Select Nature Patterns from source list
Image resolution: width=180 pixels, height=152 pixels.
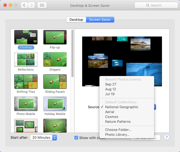(x=118, y=121)
